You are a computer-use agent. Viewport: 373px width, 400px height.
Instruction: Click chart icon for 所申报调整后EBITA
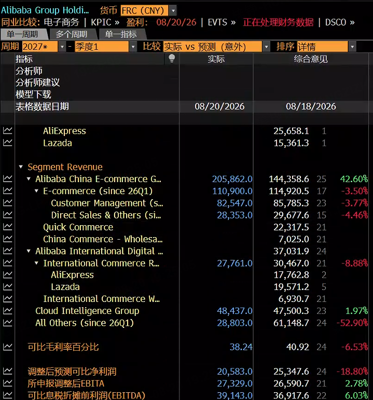pyautogui.click(x=7, y=383)
